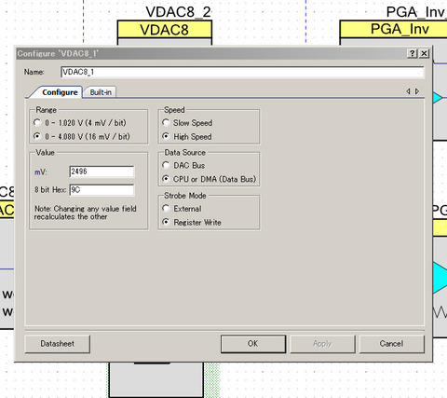This screenshot has height=398, width=447.
Task: Click the cyan output triangle on PGA
Action: click(440, 278)
